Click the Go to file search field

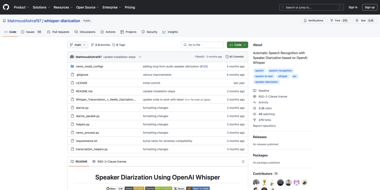pos(203,45)
